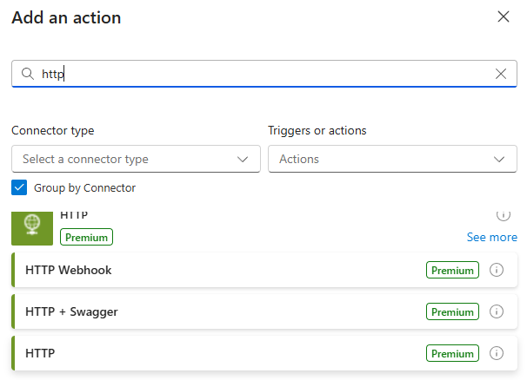Viewport: 527px width, 380px height.
Task: Click the info icon beside HTTP Webhook
Action: click(497, 270)
